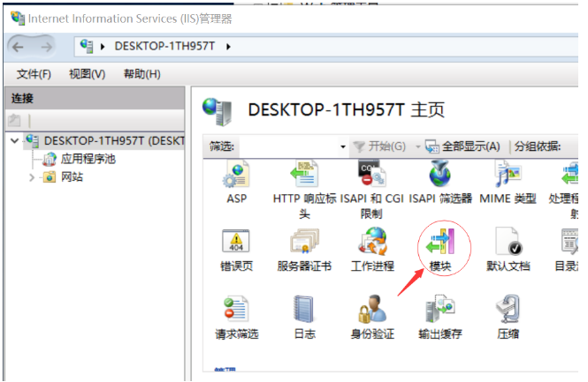Viewport: 588px width, 382px height.
Task: Open ISAPI 和 CGI 限制 feature
Action: coord(371,175)
